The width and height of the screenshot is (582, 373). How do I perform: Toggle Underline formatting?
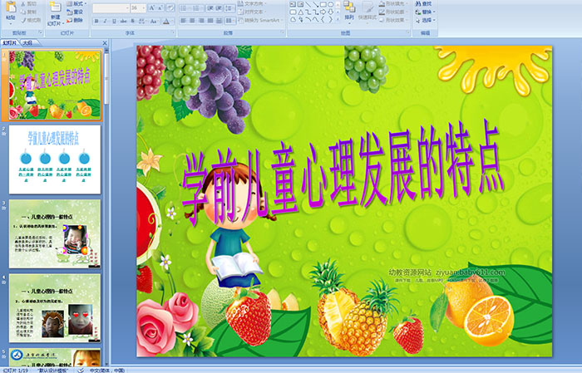coord(114,21)
